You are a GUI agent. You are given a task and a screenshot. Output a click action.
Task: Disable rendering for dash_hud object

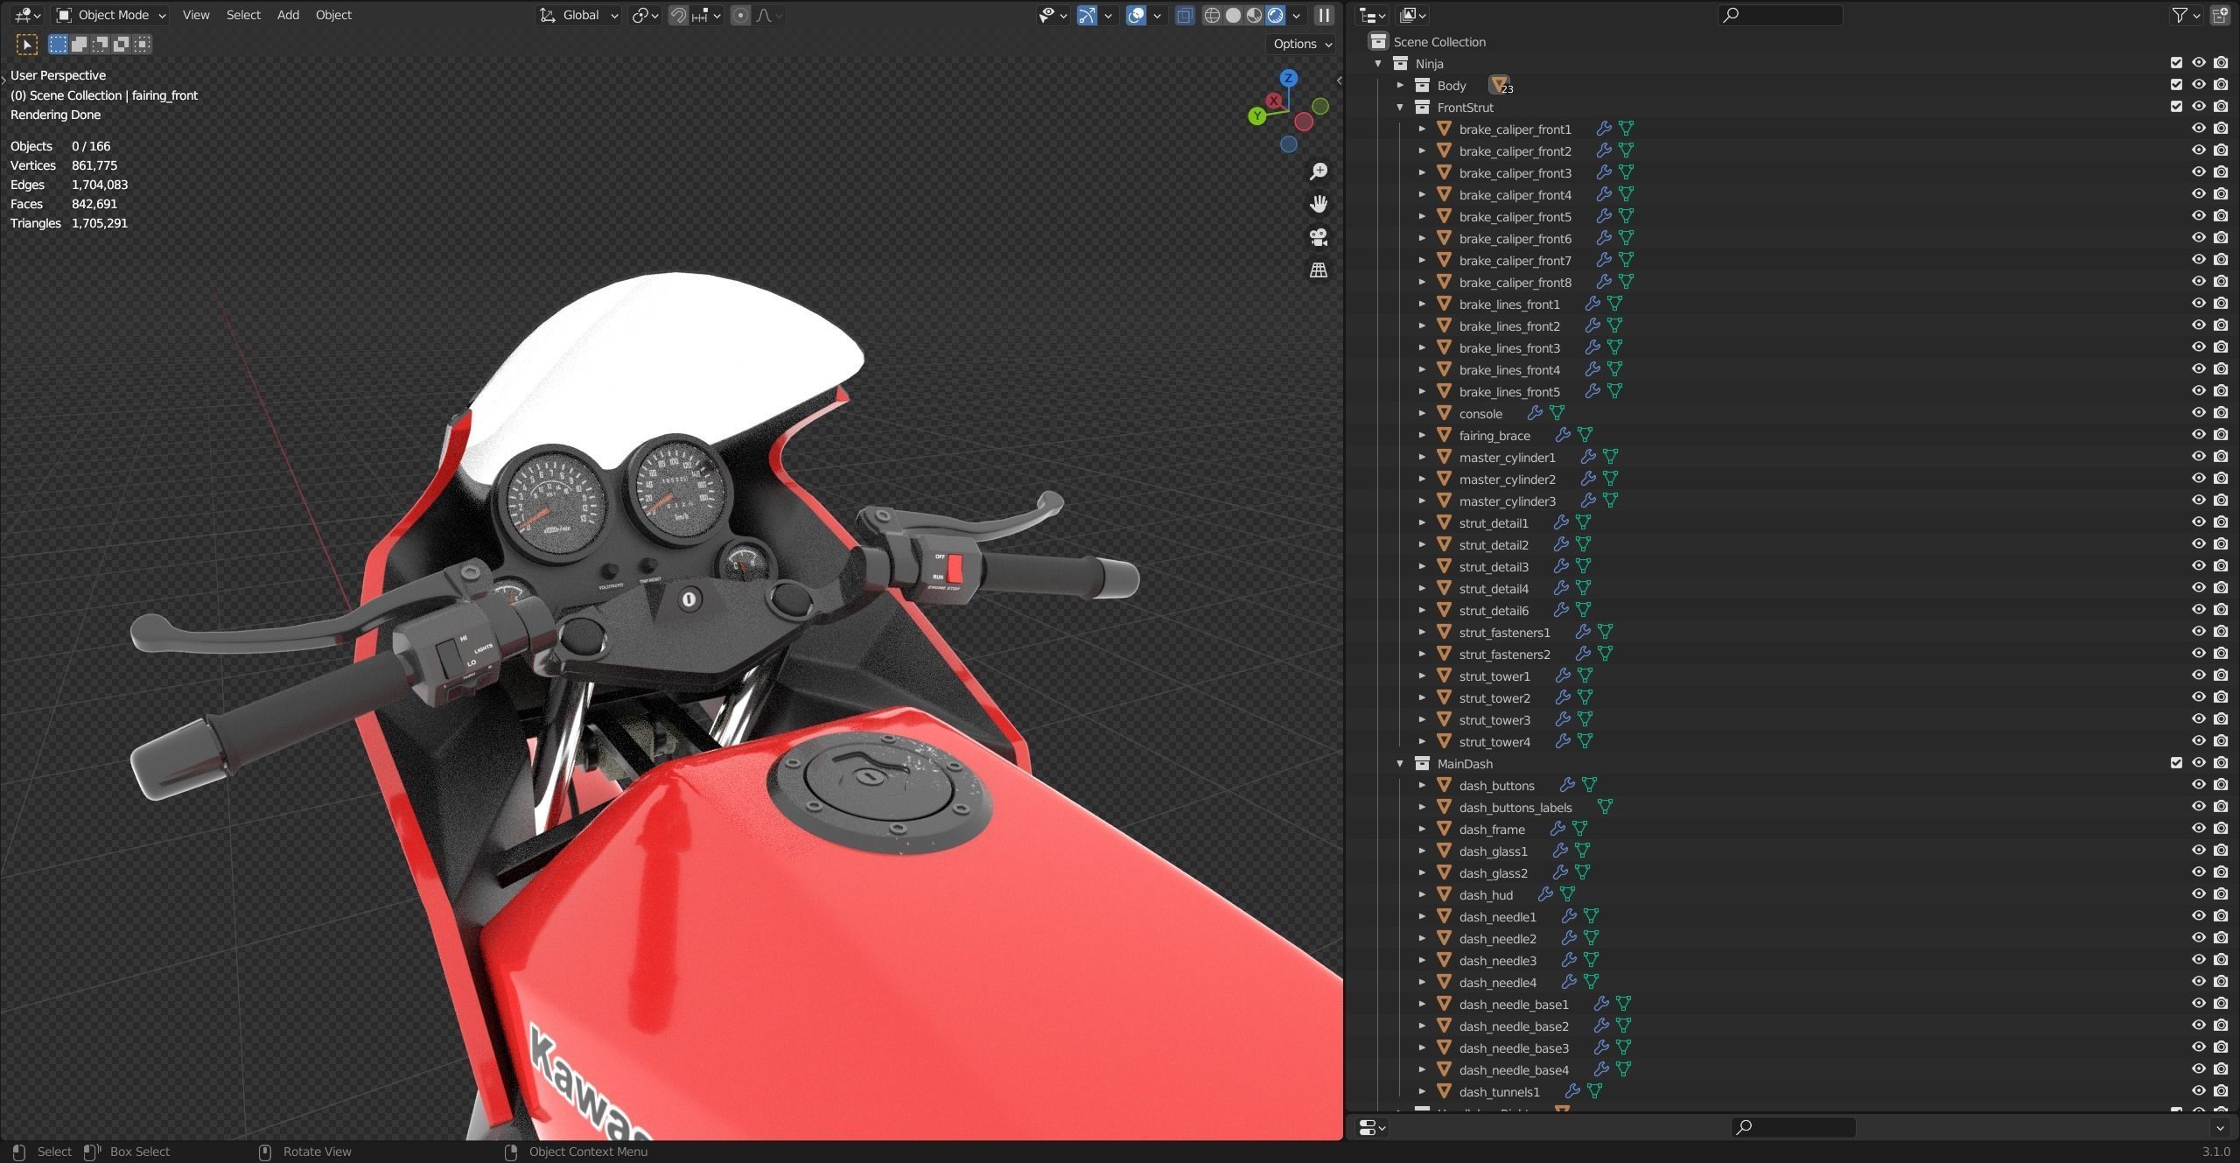(x=2221, y=894)
